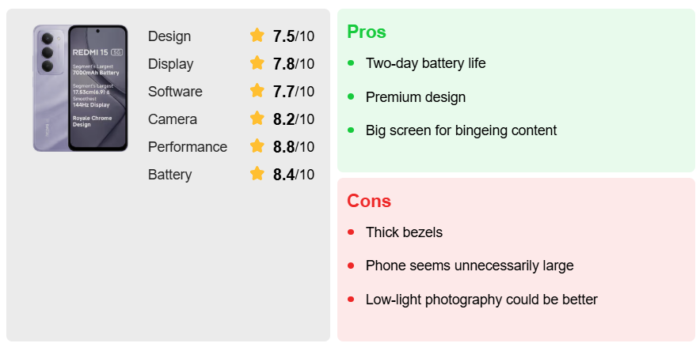Click the star icon beside Design rating
The width and height of the screenshot is (700, 347).
click(x=257, y=36)
